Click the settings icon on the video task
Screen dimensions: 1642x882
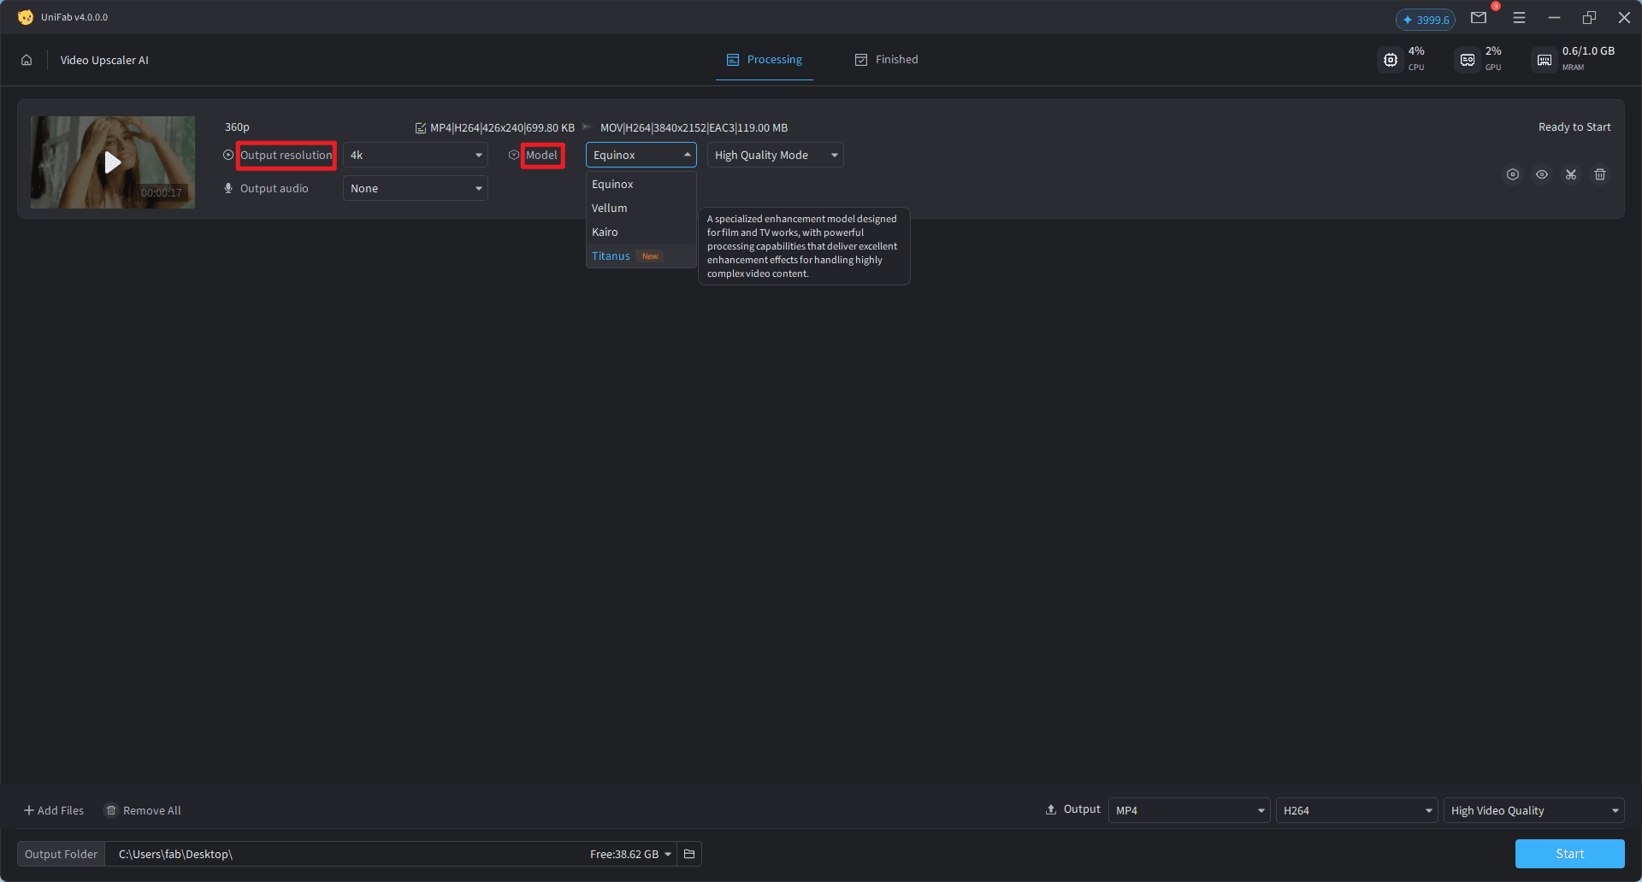(x=1513, y=174)
